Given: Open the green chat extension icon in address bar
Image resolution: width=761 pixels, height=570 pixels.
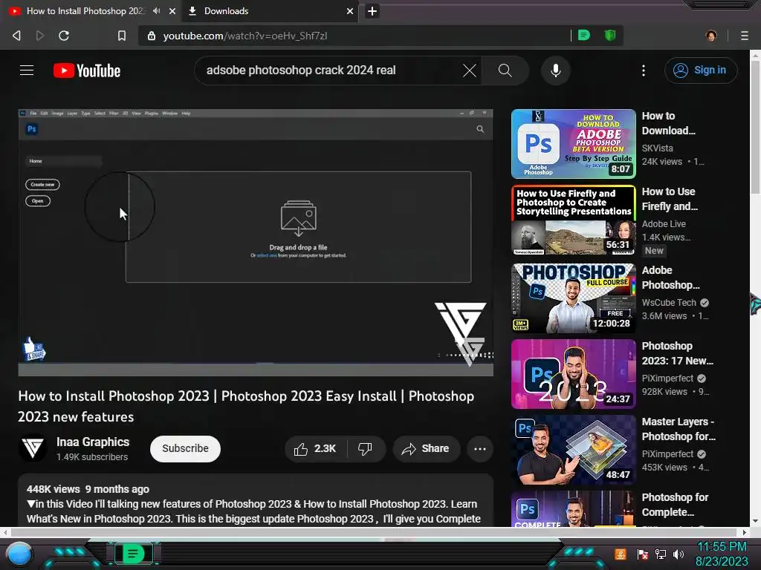Looking at the screenshot, I should click(x=584, y=36).
